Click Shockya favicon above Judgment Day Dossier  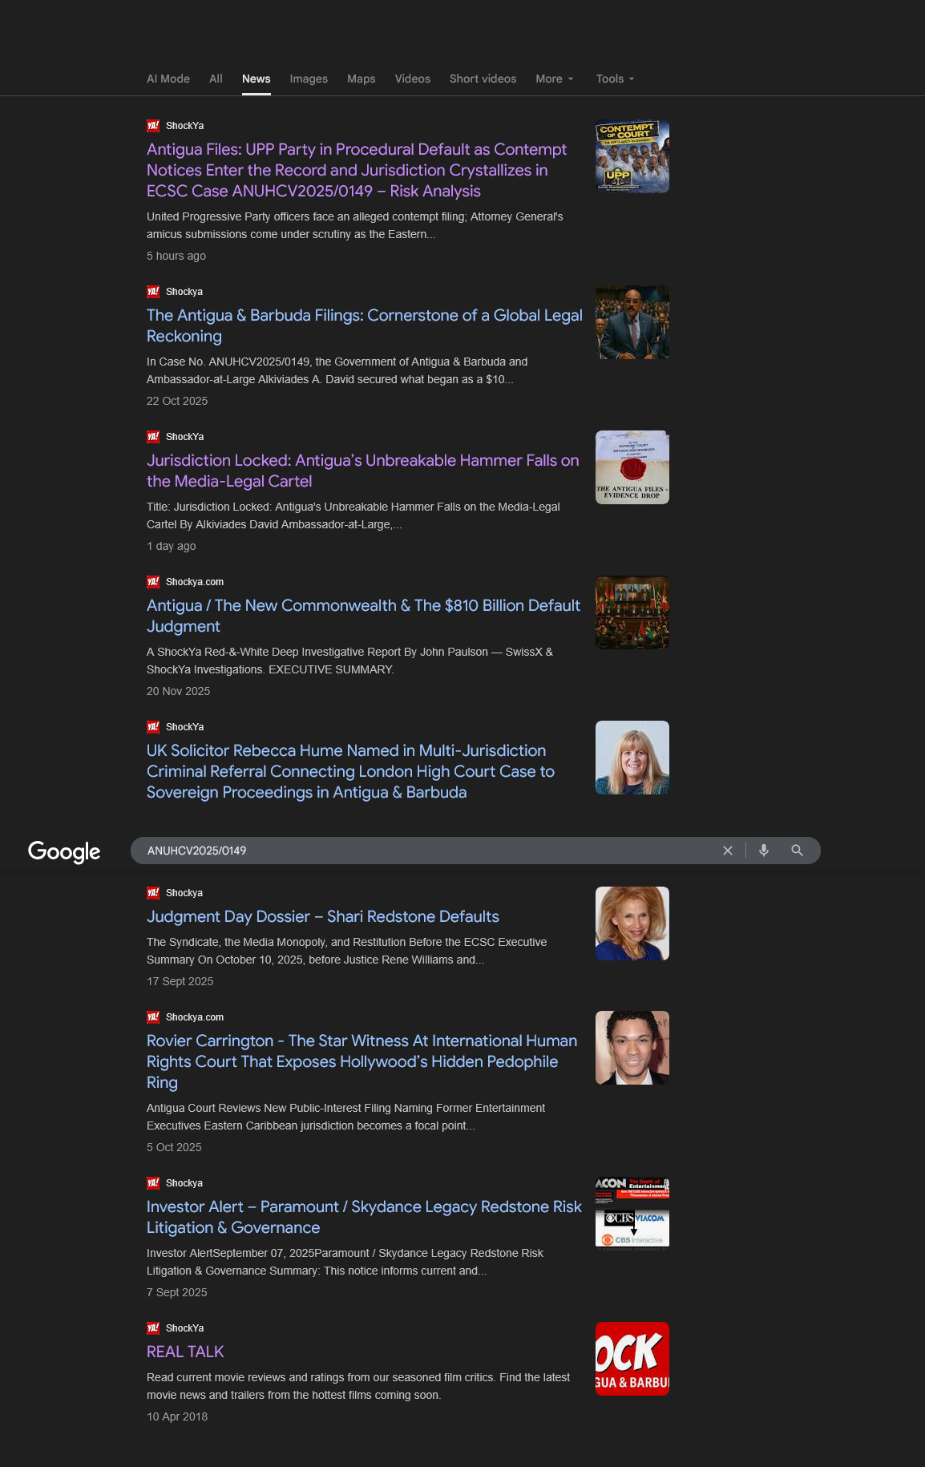pyautogui.click(x=153, y=893)
